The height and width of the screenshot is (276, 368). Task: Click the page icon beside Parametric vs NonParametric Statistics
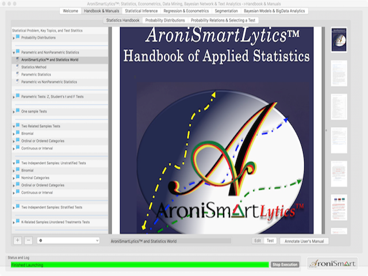point(17,82)
